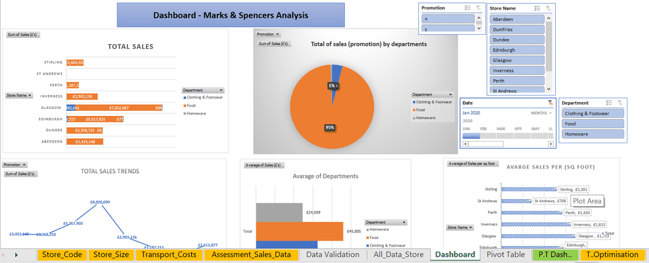
Task: Go to All_Data_Store sheet tab
Action: pos(398,255)
